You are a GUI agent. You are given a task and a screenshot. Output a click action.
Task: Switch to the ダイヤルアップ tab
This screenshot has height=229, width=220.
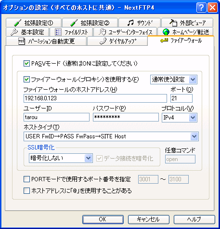pos(117,41)
